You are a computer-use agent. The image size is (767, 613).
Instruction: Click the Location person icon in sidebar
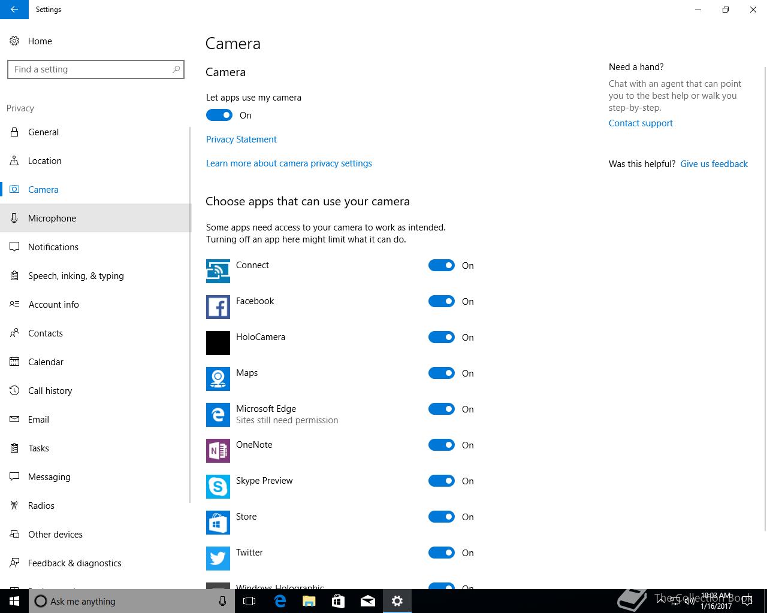(14, 161)
